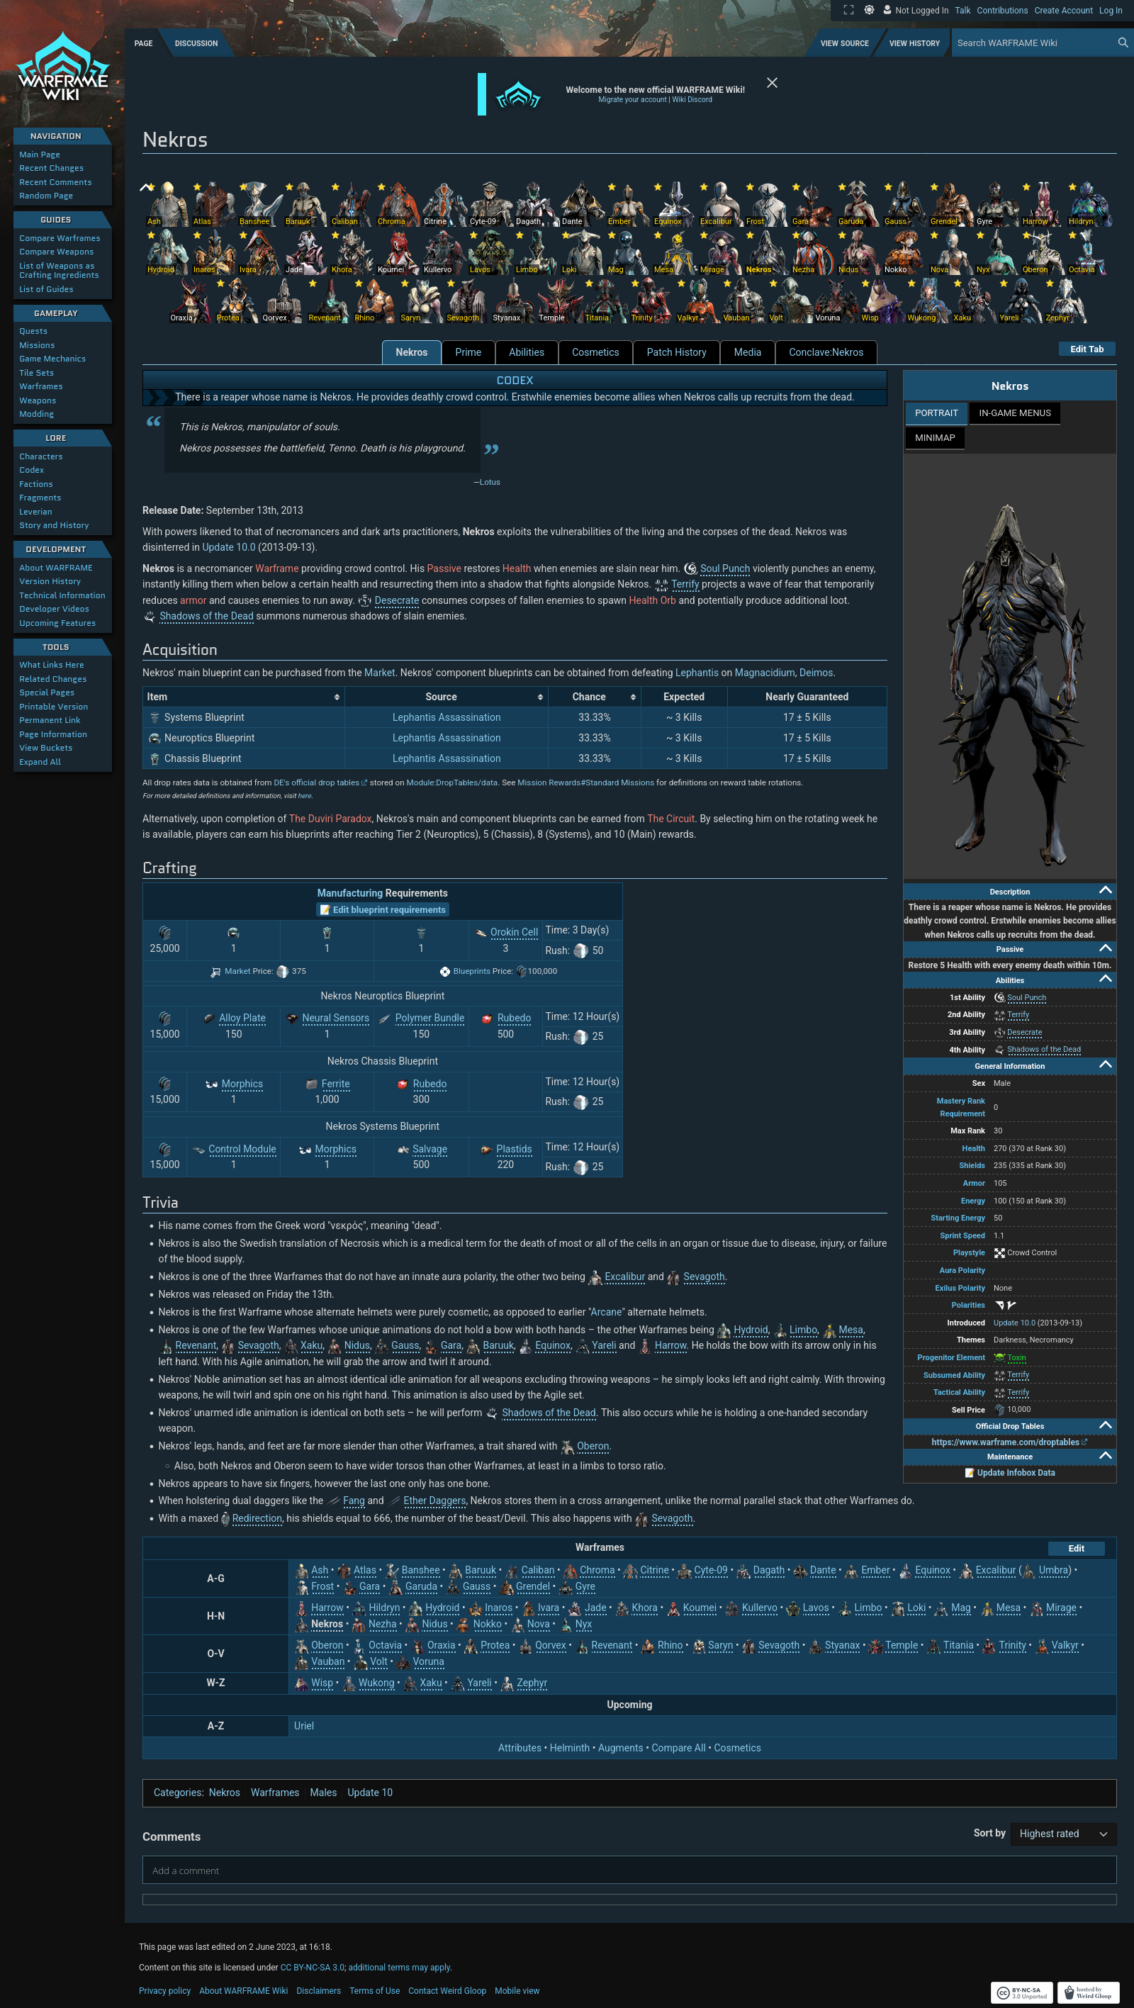Image resolution: width=1134 pixels, height=2008 pixels.
Task: Open the Abilities tab
Action: pos(526,352)
